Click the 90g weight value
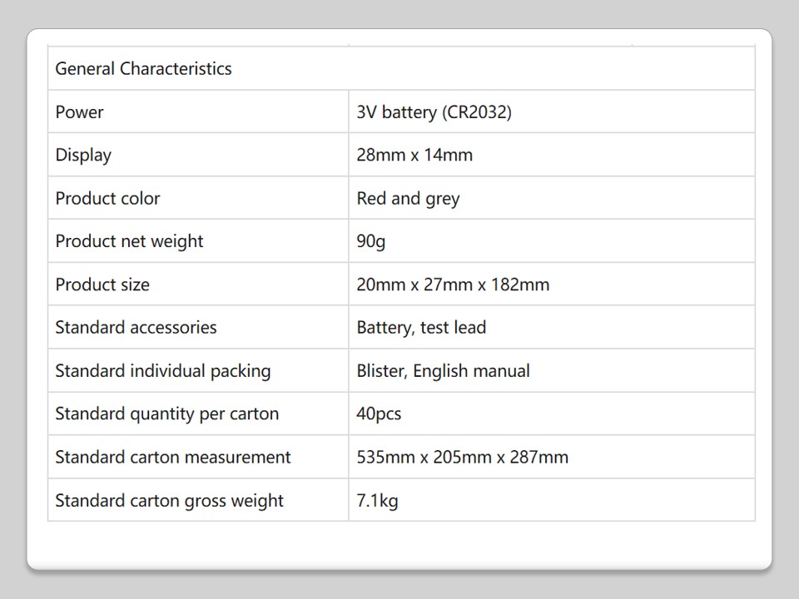This screenshot has width=799, height=599. (x=371, y=241)
